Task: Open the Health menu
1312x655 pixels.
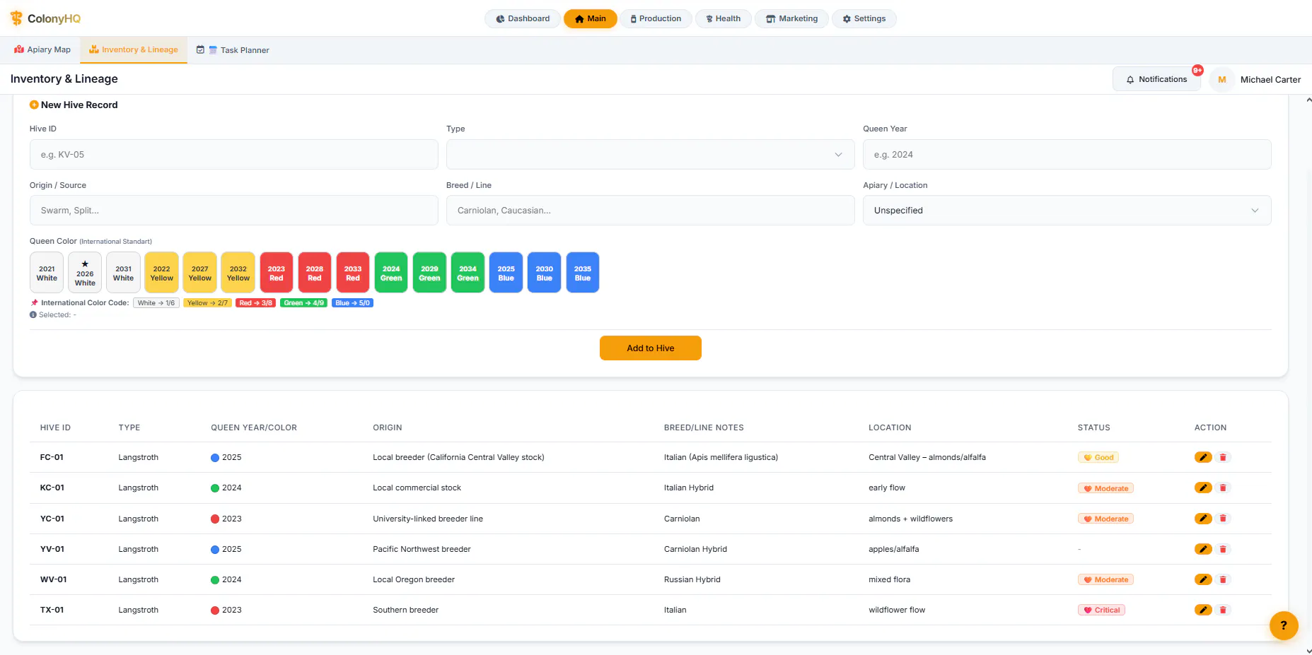Action: 723,19
